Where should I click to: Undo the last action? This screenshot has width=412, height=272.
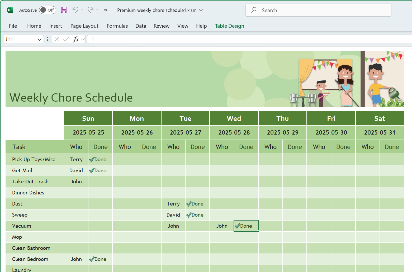(x=75, y=10)
